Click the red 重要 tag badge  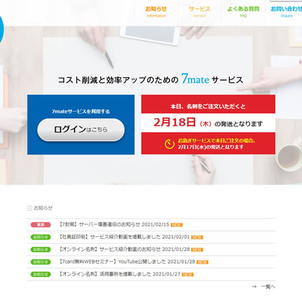(41, 225)
